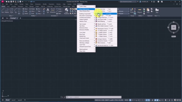Choose Rectangular Column command
The width and height of the screenshot is (182, 102).
click(106, 29)
